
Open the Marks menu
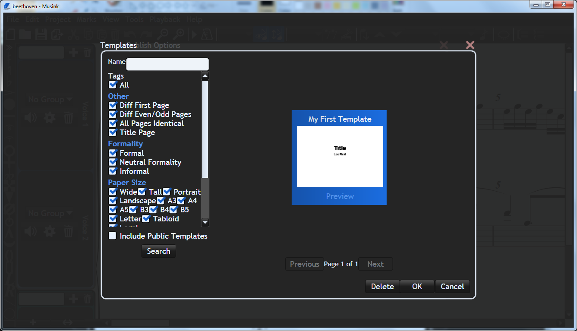86,19
